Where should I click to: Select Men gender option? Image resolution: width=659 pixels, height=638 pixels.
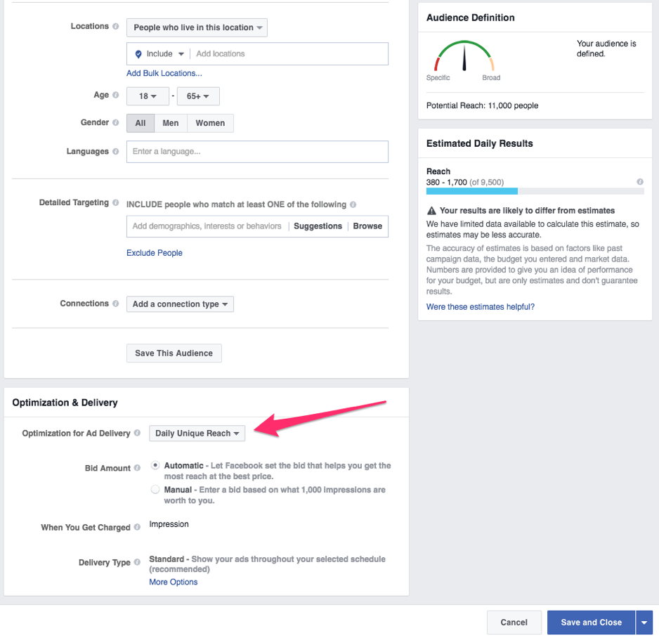click(x=171, y=123)
